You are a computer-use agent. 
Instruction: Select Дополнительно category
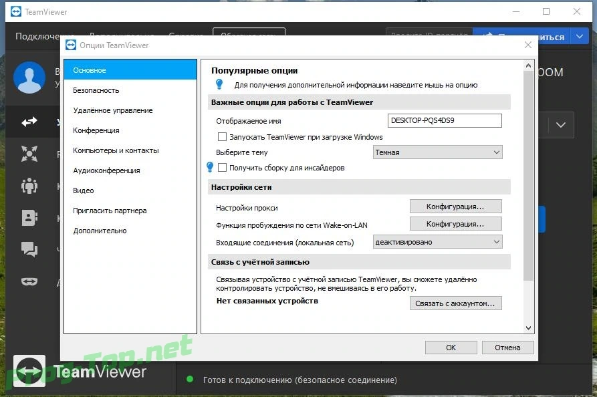[x=130, y=231]
